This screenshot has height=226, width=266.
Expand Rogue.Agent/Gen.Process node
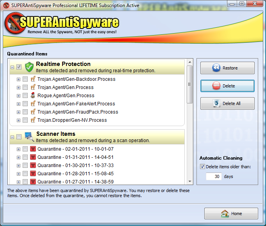coord(18,96)
